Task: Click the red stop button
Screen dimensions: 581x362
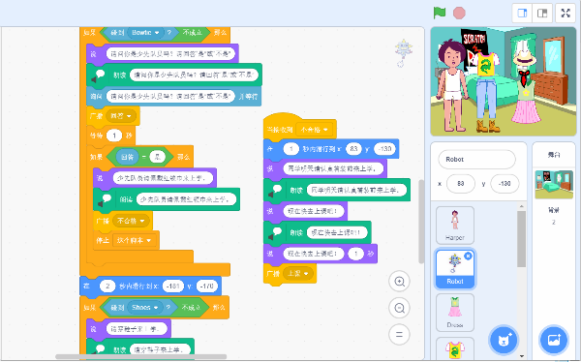Action: click(459, 13)
